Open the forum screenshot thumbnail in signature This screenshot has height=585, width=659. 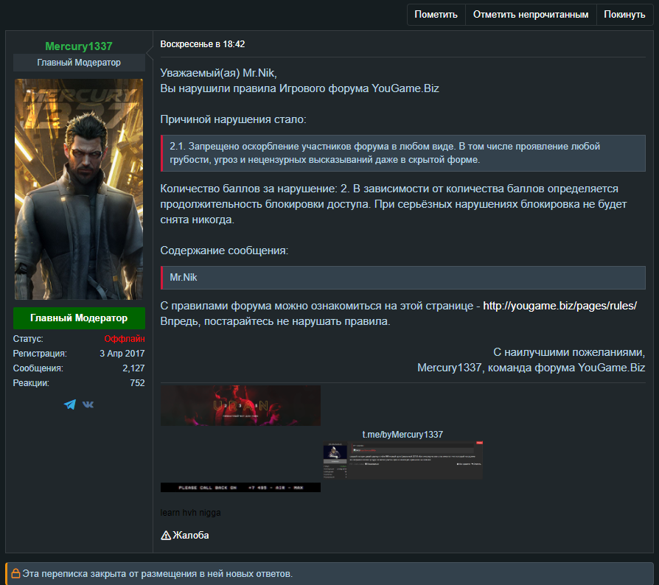[402, 460]
